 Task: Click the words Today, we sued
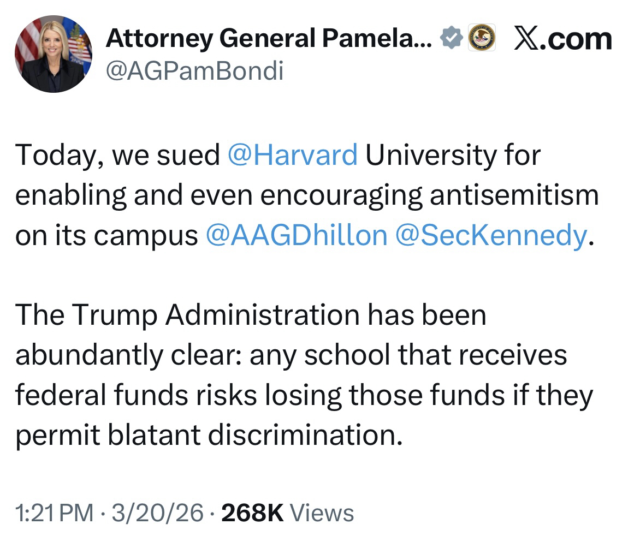pos(117,156)
